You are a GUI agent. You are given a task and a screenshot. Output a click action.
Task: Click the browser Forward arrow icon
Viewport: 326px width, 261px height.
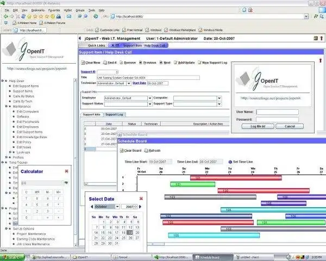click(12, 16)
